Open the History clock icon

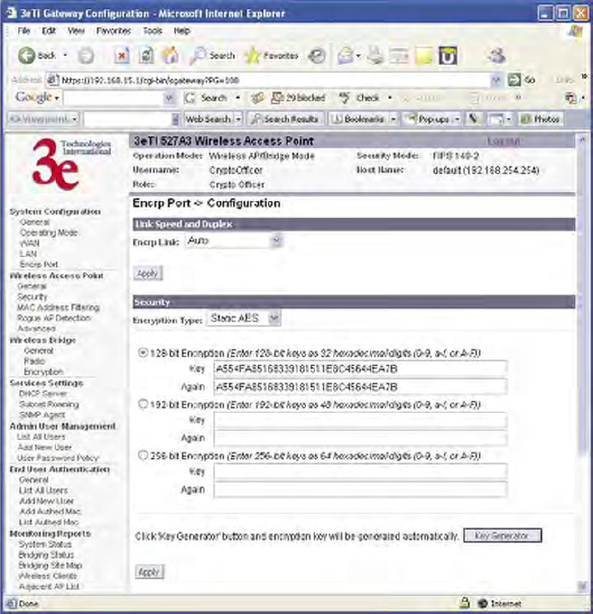(x=317, y=55)
